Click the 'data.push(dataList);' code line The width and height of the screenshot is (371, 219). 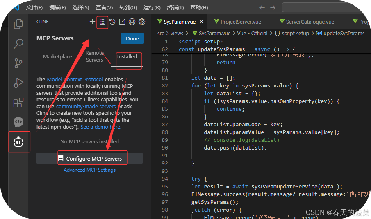click(235, 148)
